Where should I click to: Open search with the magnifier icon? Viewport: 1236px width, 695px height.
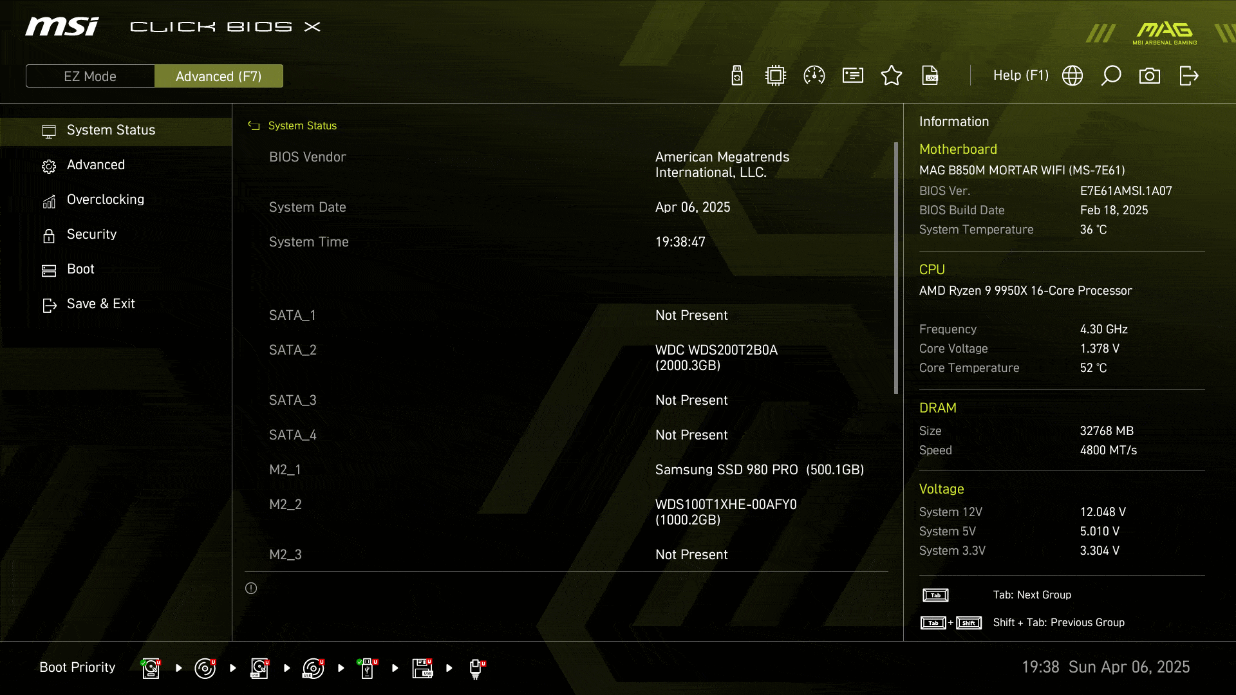(x=1111, y=75)
